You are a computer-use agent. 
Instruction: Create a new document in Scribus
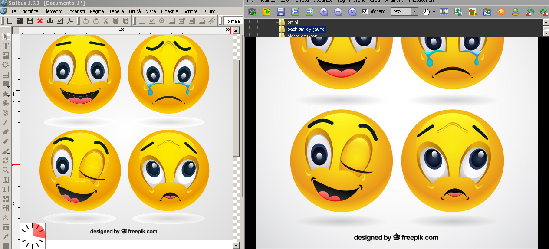coord(10,20)
